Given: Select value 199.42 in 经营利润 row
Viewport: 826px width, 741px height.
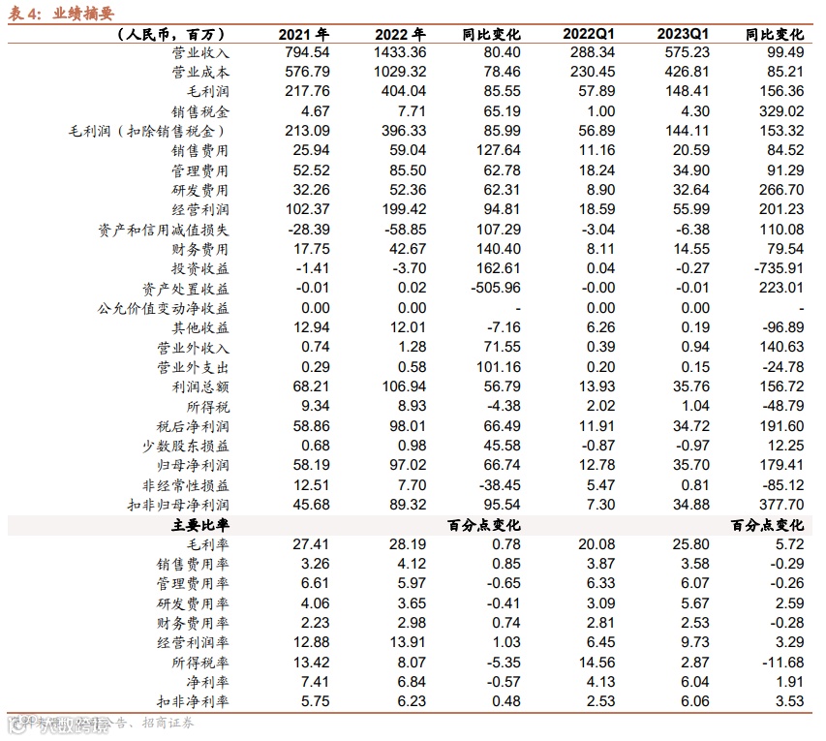Looking at the screenshot, I should pyautogui.click(x=404, y=209).
